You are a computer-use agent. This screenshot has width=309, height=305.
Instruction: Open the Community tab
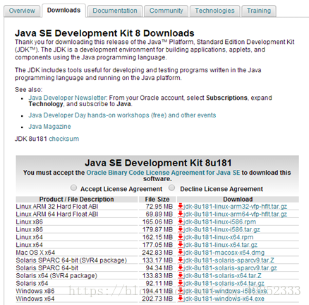(166, 11)
